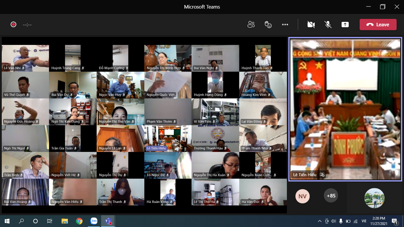Select Lê Tiến Hiếu's spotlighted video
The height and width of the screenshot is (227, 404).
click(345, 109)
